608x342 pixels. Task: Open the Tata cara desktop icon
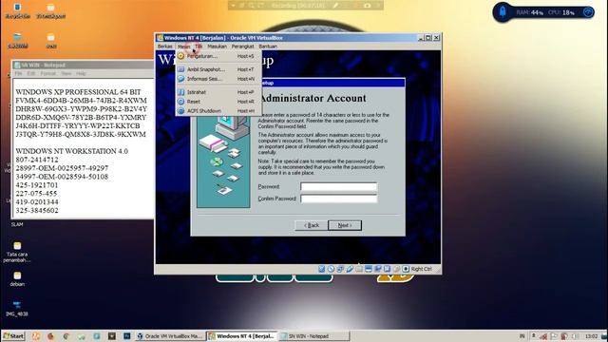coord(17,252)
